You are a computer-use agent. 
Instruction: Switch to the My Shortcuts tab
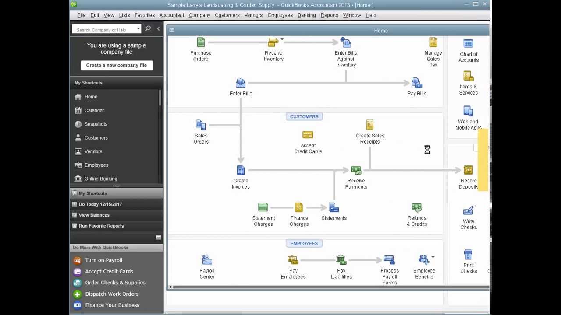(x=116, y=193)
